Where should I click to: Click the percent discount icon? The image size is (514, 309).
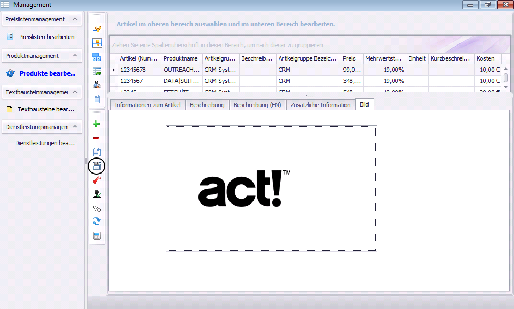97,208
